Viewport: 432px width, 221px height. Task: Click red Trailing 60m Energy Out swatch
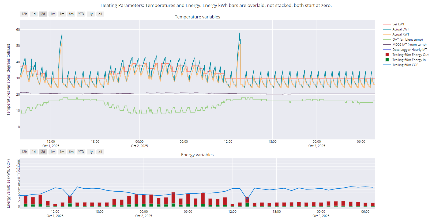(387, 55)
